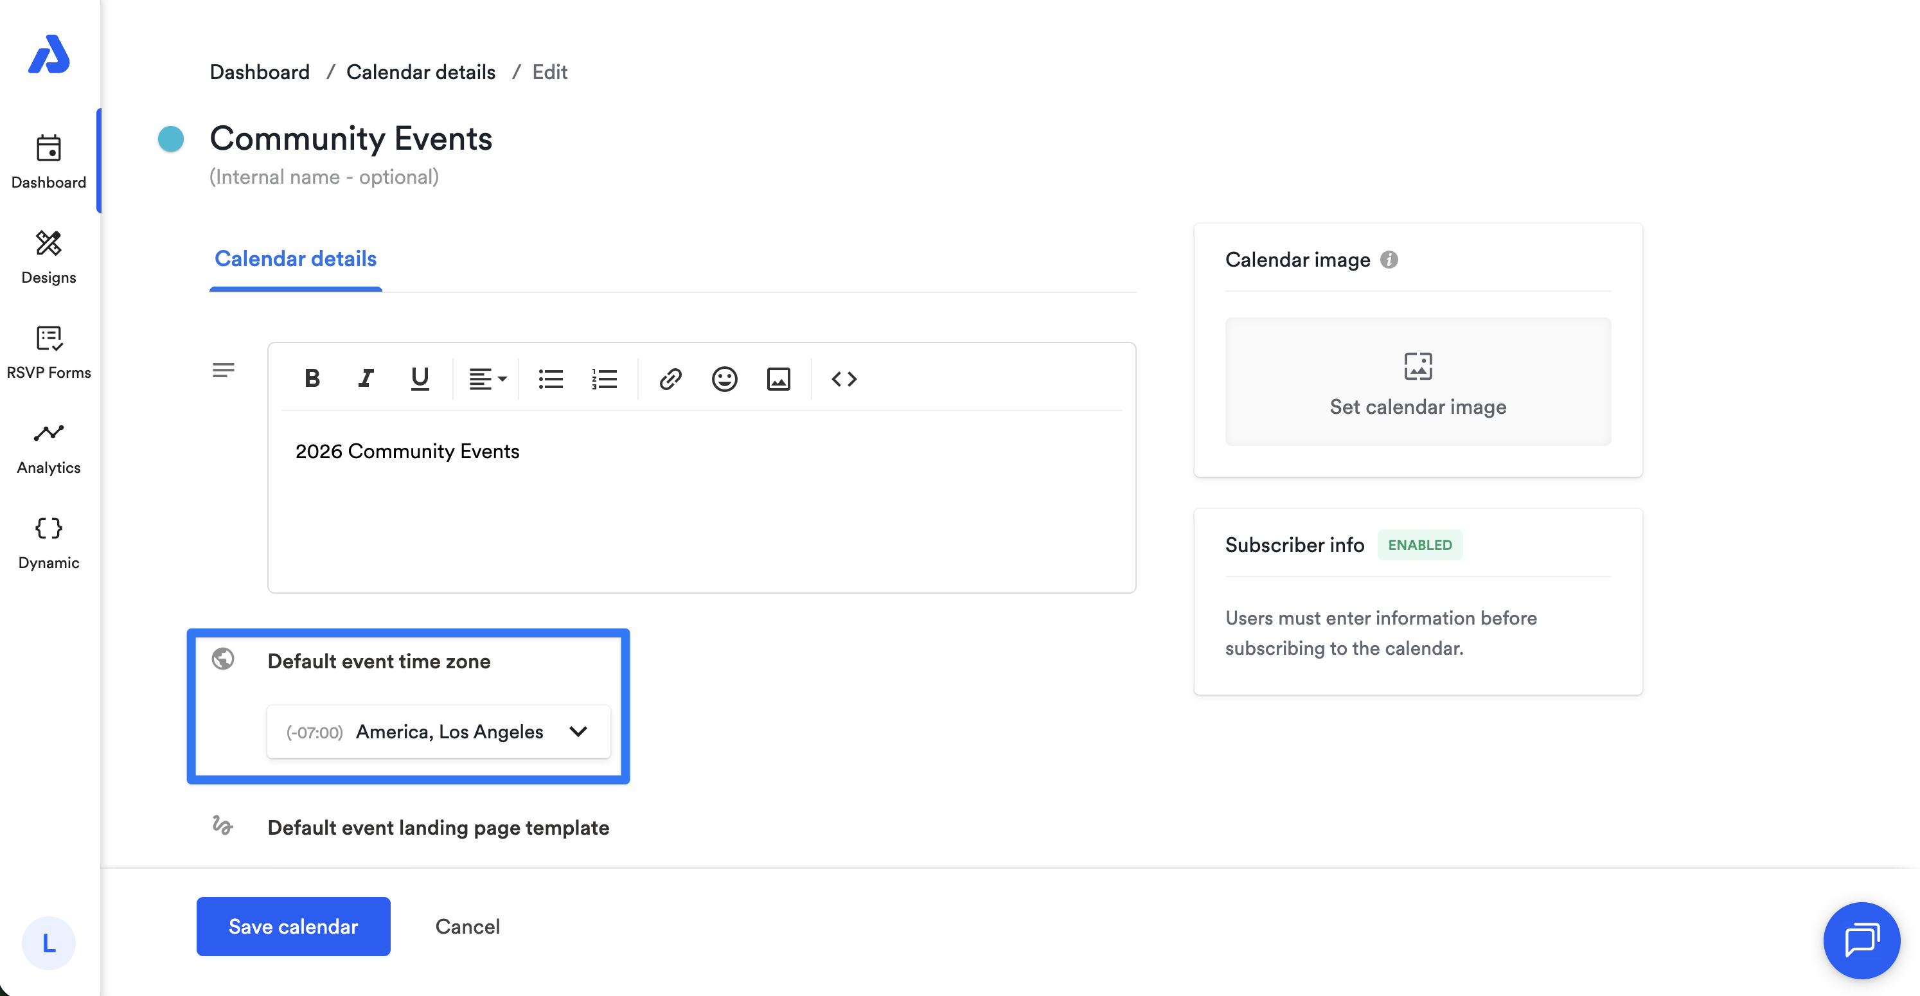
Task: Open the Calendar details tab
Action: click(x=295, y=259)
